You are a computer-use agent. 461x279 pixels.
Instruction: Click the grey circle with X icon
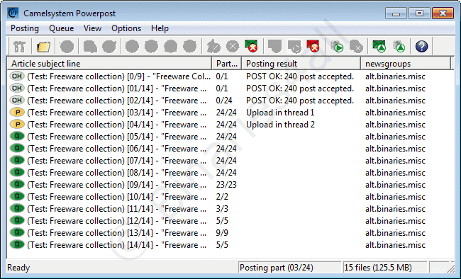(233, 47)
